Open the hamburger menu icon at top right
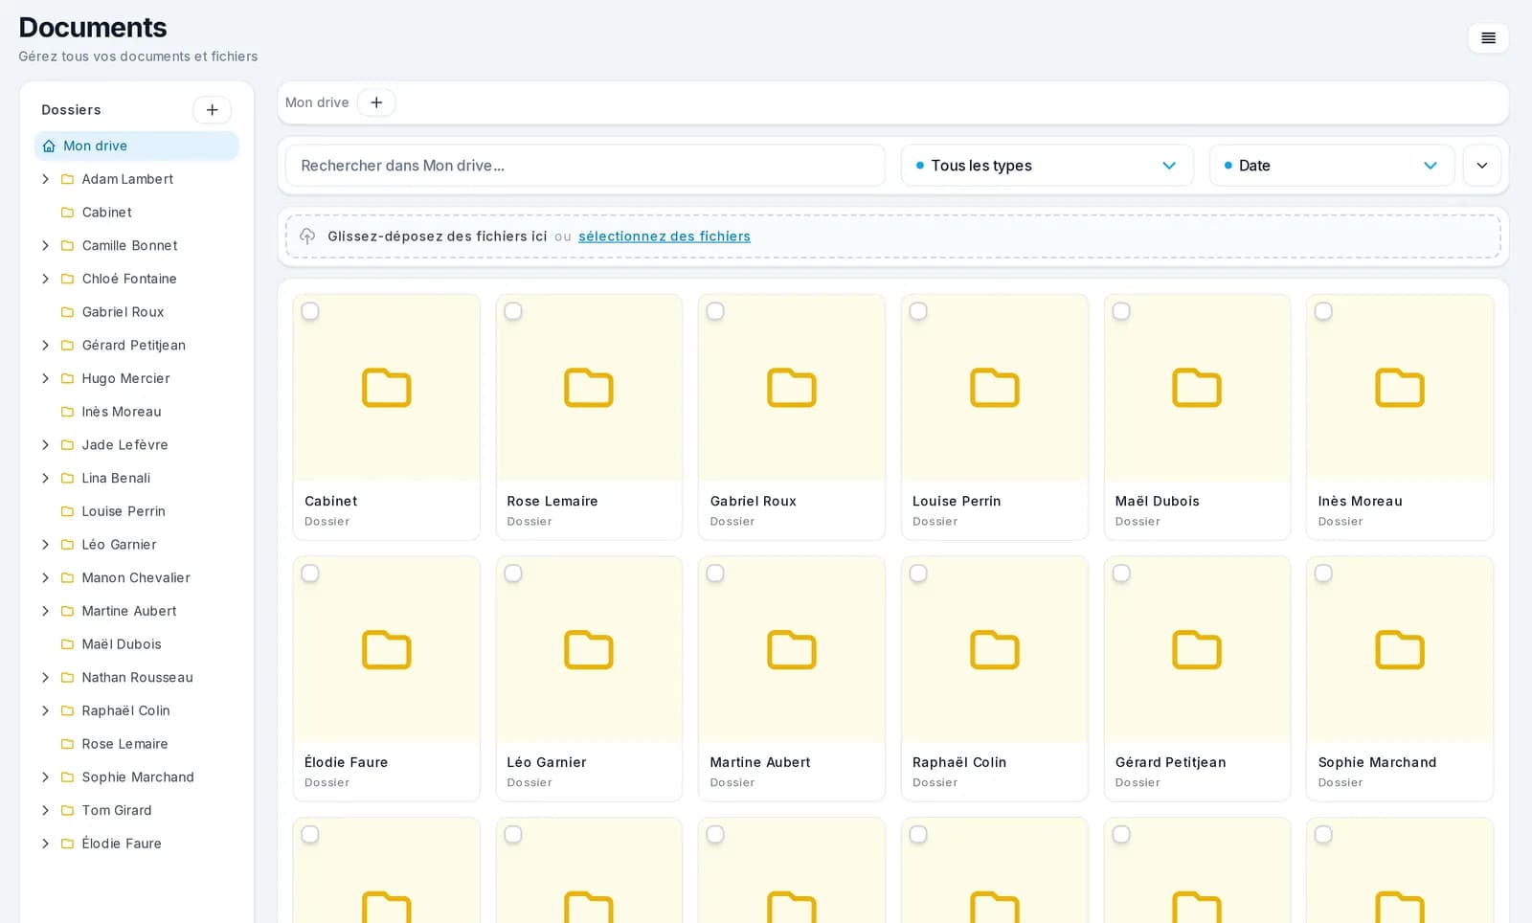 coord(1488,38)
